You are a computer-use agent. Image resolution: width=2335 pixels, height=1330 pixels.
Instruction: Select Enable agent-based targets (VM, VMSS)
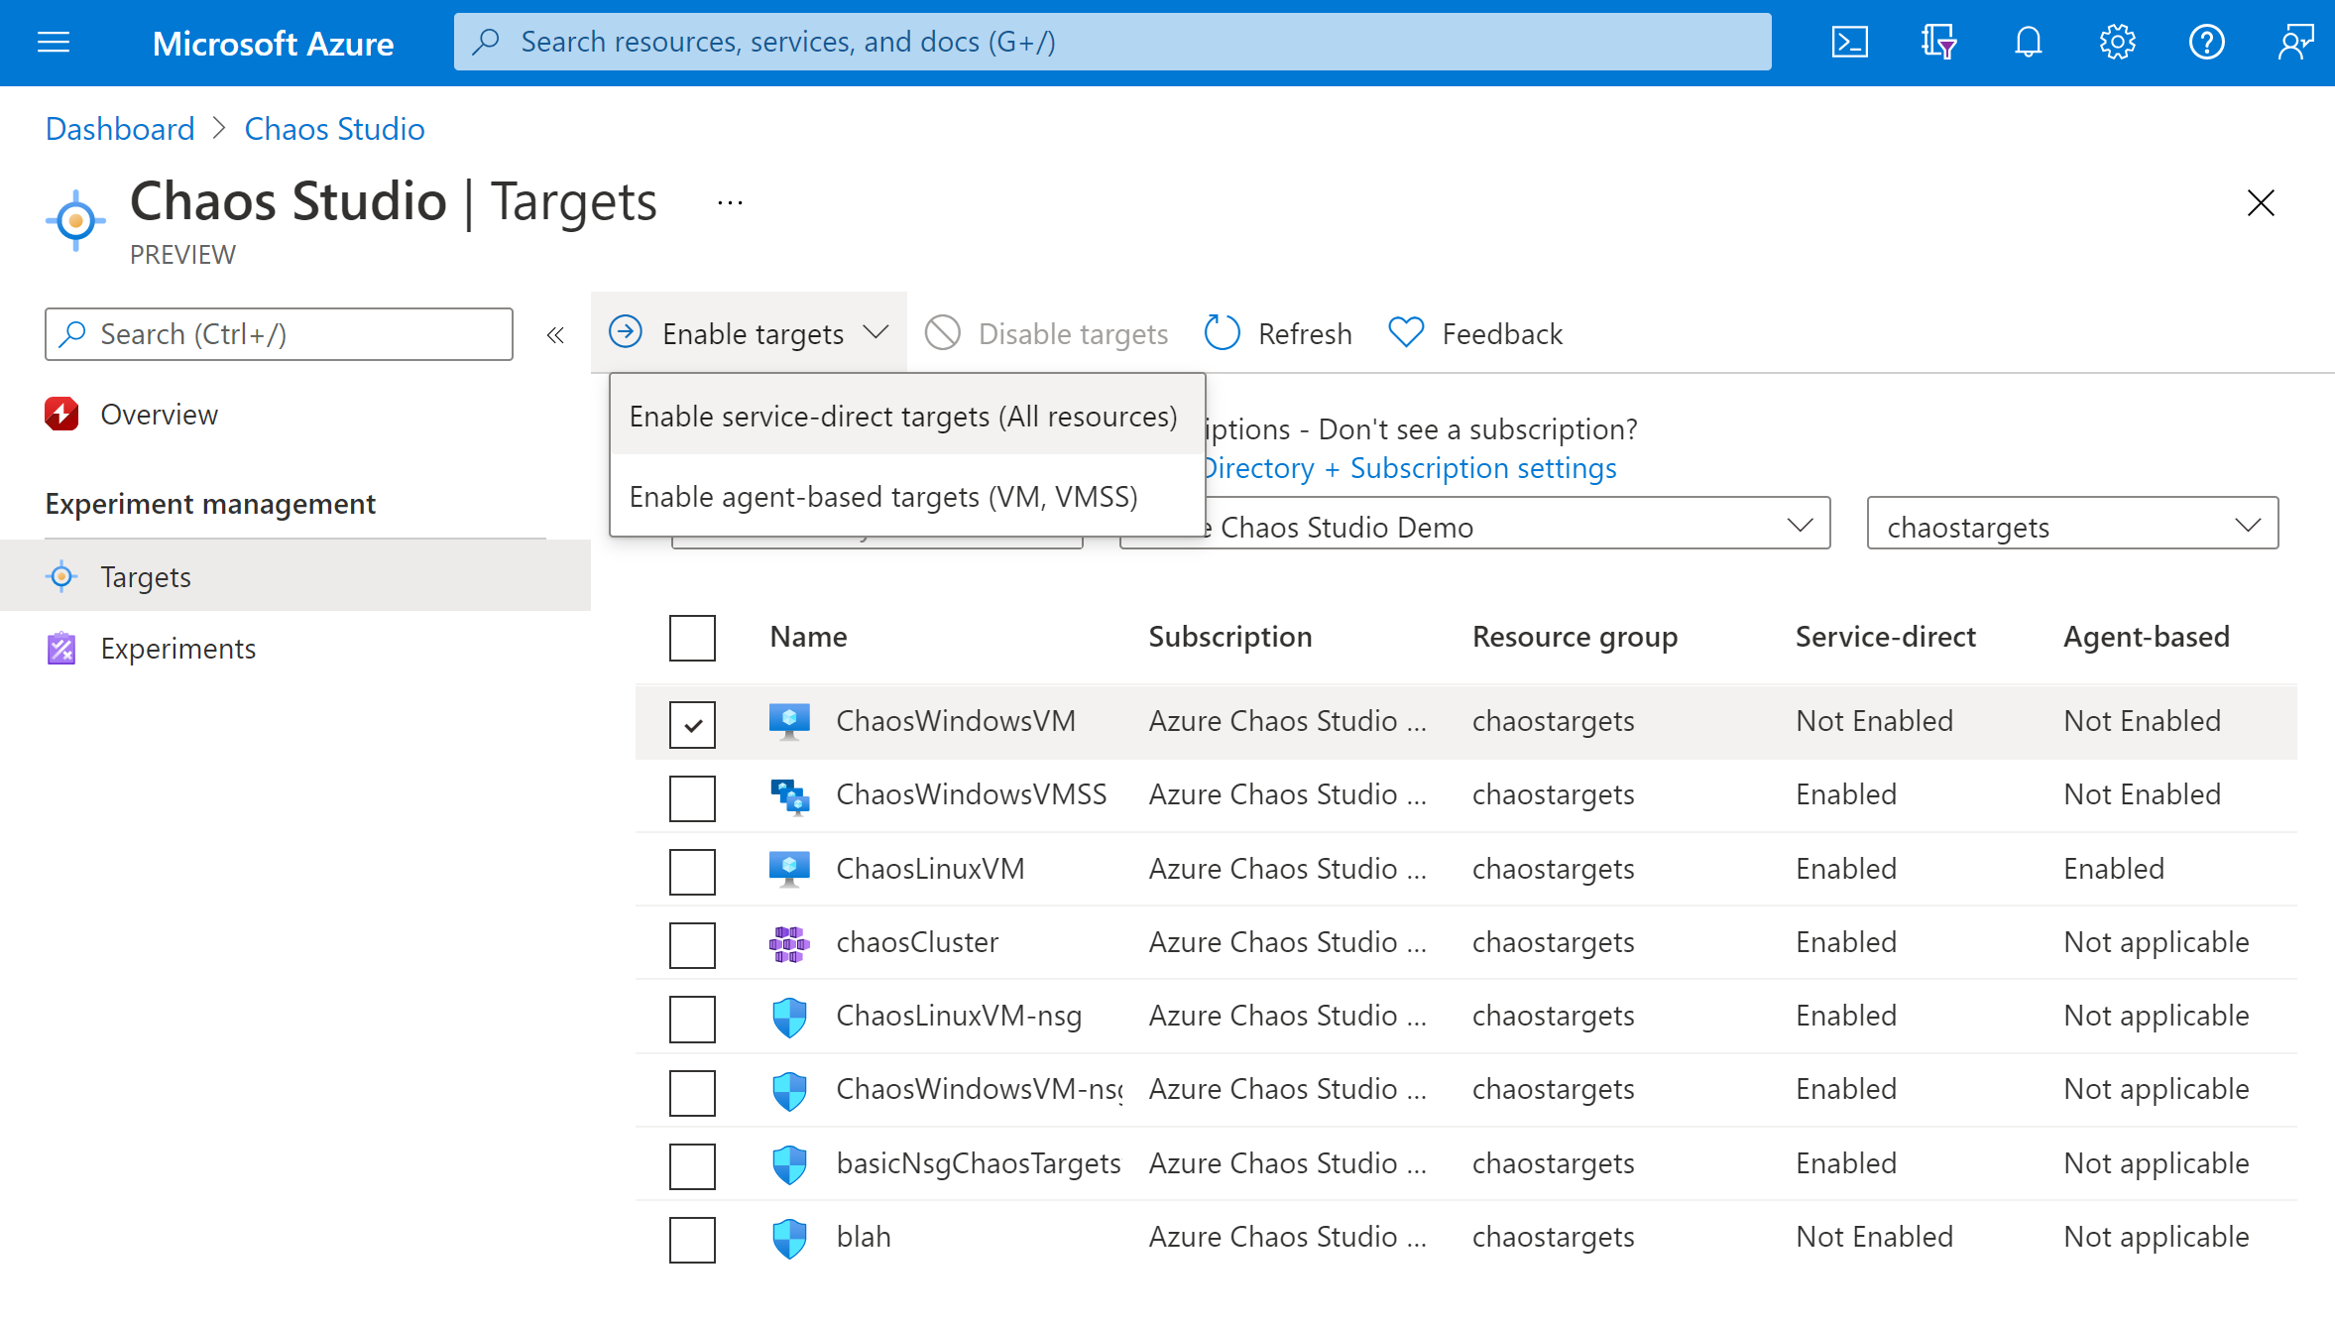(883, 496)
